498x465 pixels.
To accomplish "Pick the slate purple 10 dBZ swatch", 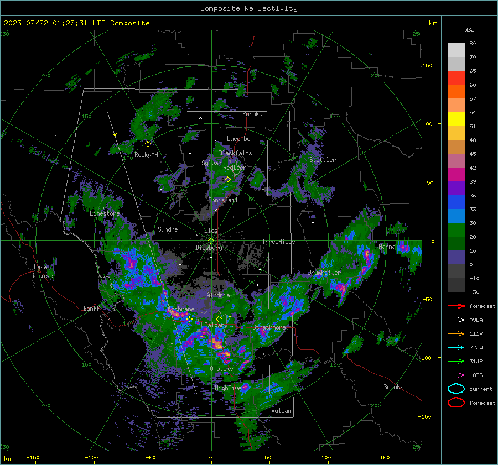I will point(456,257).
